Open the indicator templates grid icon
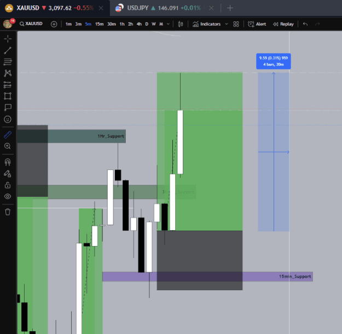The height and width of the screenshot is (334, 342). [x=236, y=24]
